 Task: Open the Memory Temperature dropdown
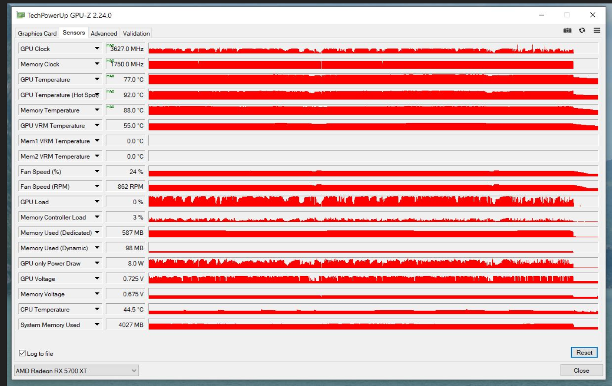[97, 110]
